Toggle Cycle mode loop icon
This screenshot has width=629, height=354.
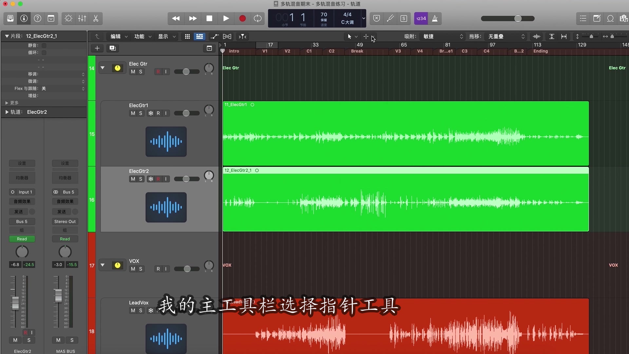tap(258, 18)
